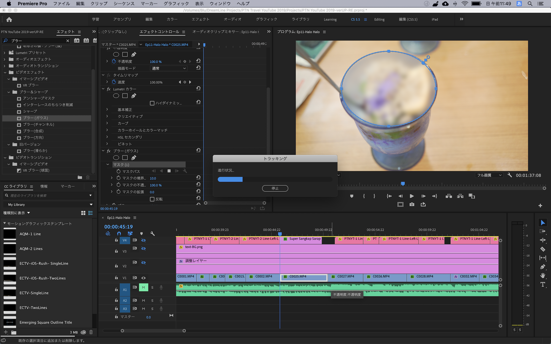The height and width of the screenshot is (344, 551).
Task: Open timeline display settings wrench
Action: pyautogui.click(x=152, y=234)
